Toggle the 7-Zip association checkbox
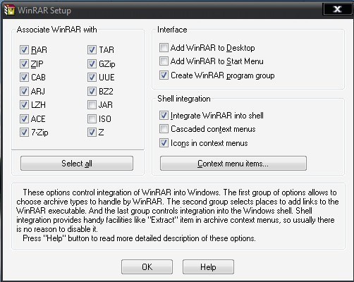The image size is (354, 282). point(24,133)
